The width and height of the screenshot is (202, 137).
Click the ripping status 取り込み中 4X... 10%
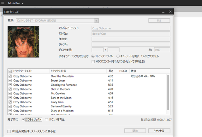point(143,76)
